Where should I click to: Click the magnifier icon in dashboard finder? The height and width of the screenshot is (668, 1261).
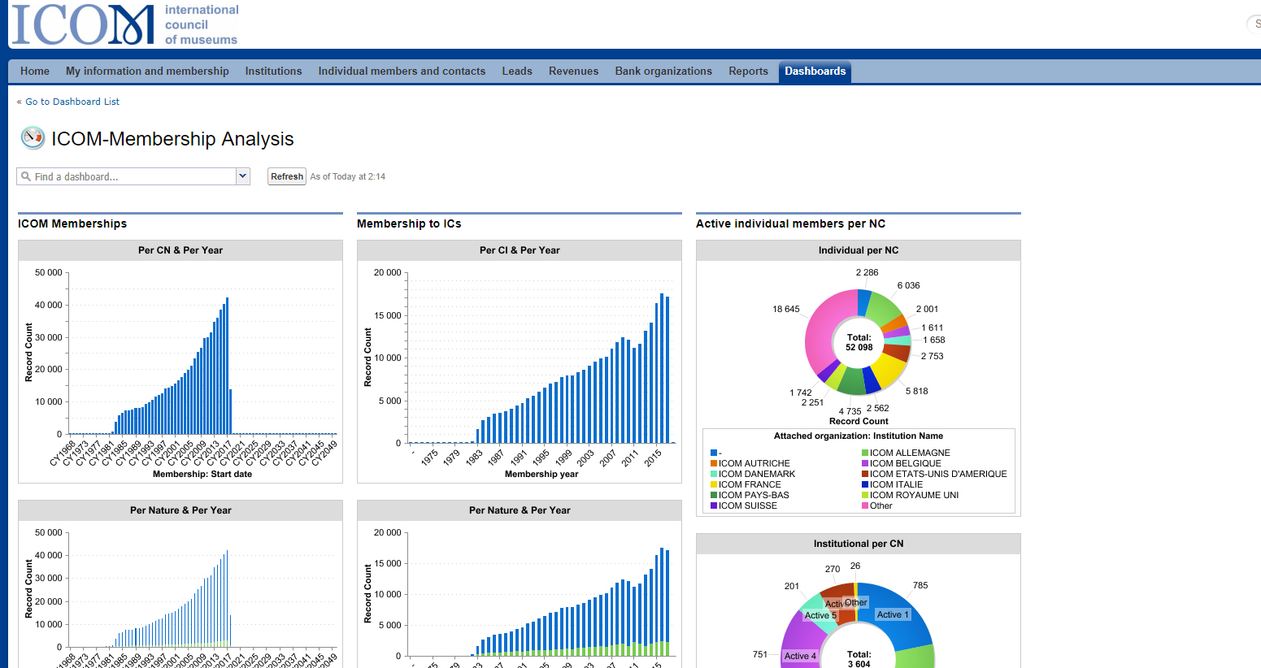[26, 176]
